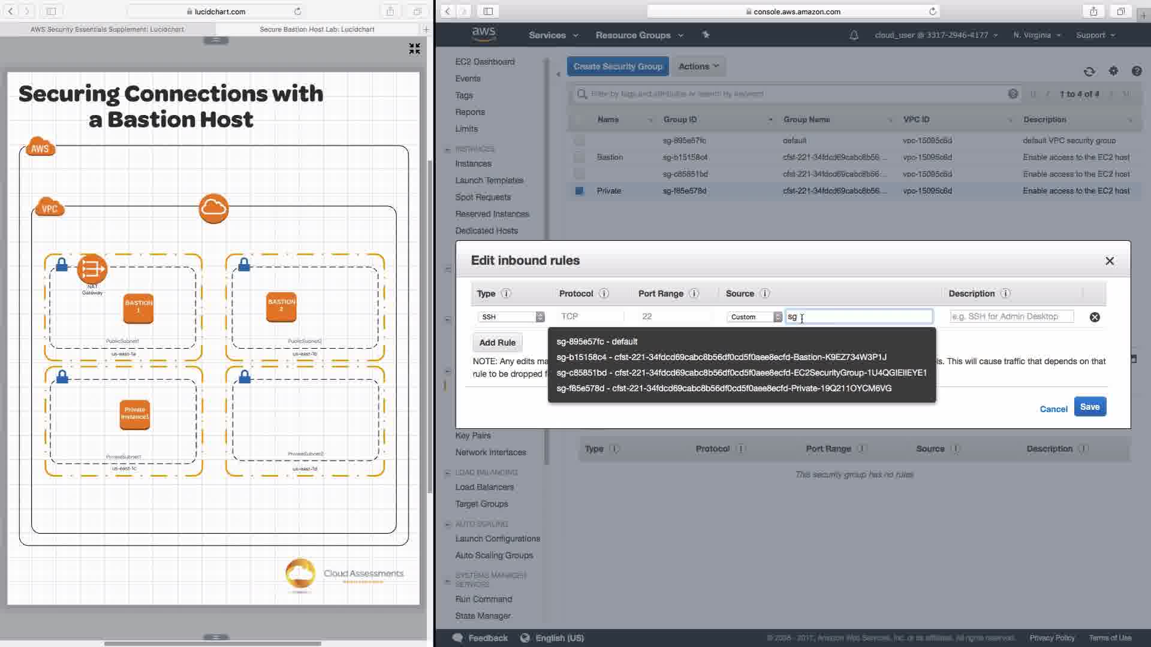Select the Bastion-K9EZ734W3P1J security group suggestion

coord(721,357)
